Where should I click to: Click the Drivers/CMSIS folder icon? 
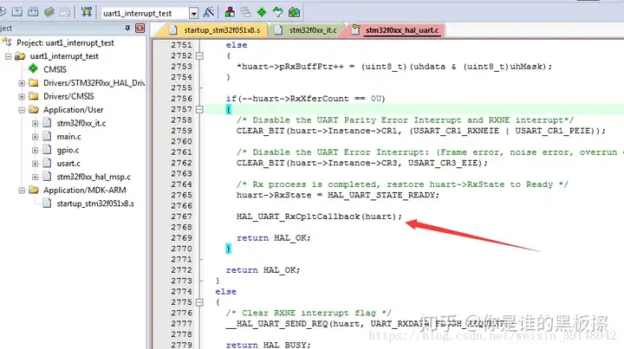tap(34, 96)
